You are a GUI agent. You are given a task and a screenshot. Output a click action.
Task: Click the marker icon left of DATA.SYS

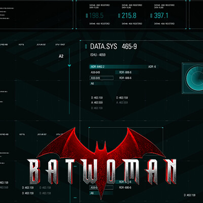[x=86, y=46]
